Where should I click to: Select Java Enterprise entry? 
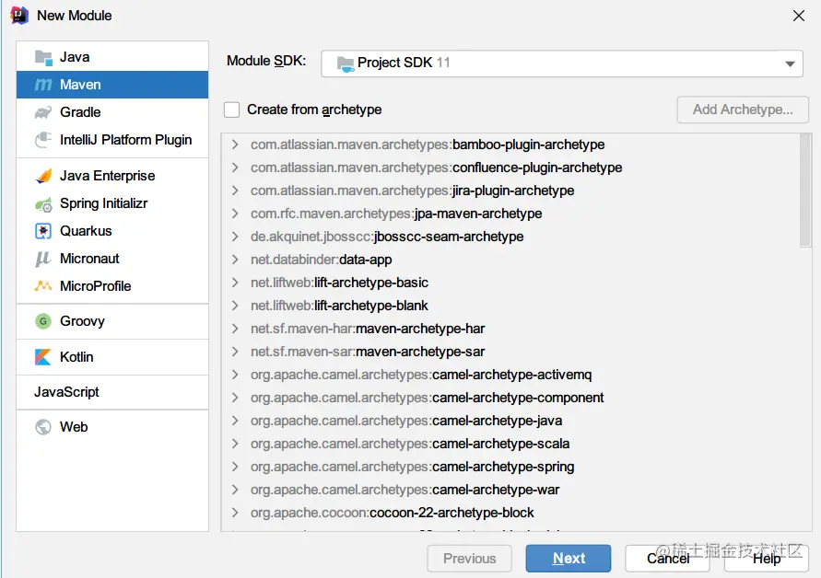pyautogui.click(x=112, y=176)
